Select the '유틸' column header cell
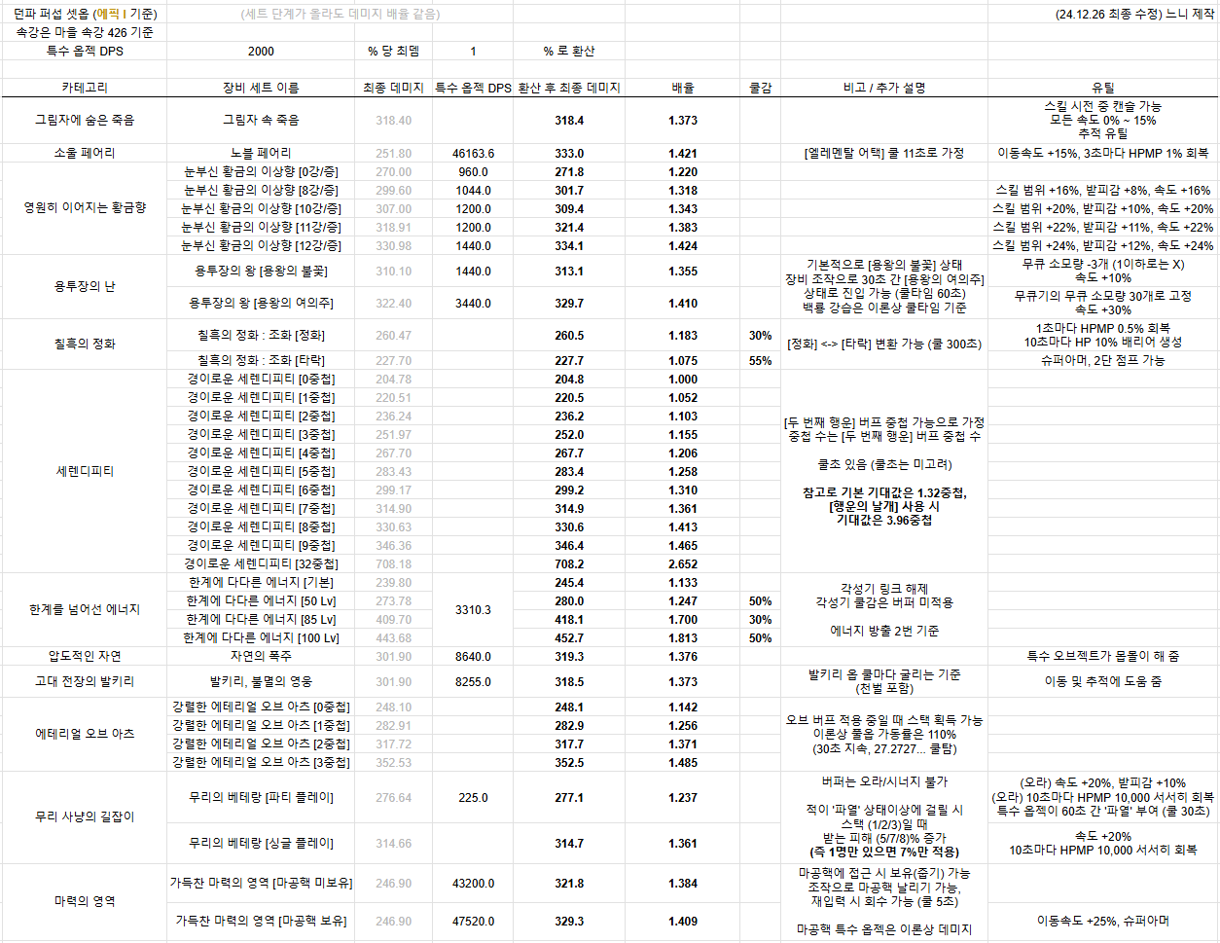Screen dimensions: 1220x943 click(1102, 88)
